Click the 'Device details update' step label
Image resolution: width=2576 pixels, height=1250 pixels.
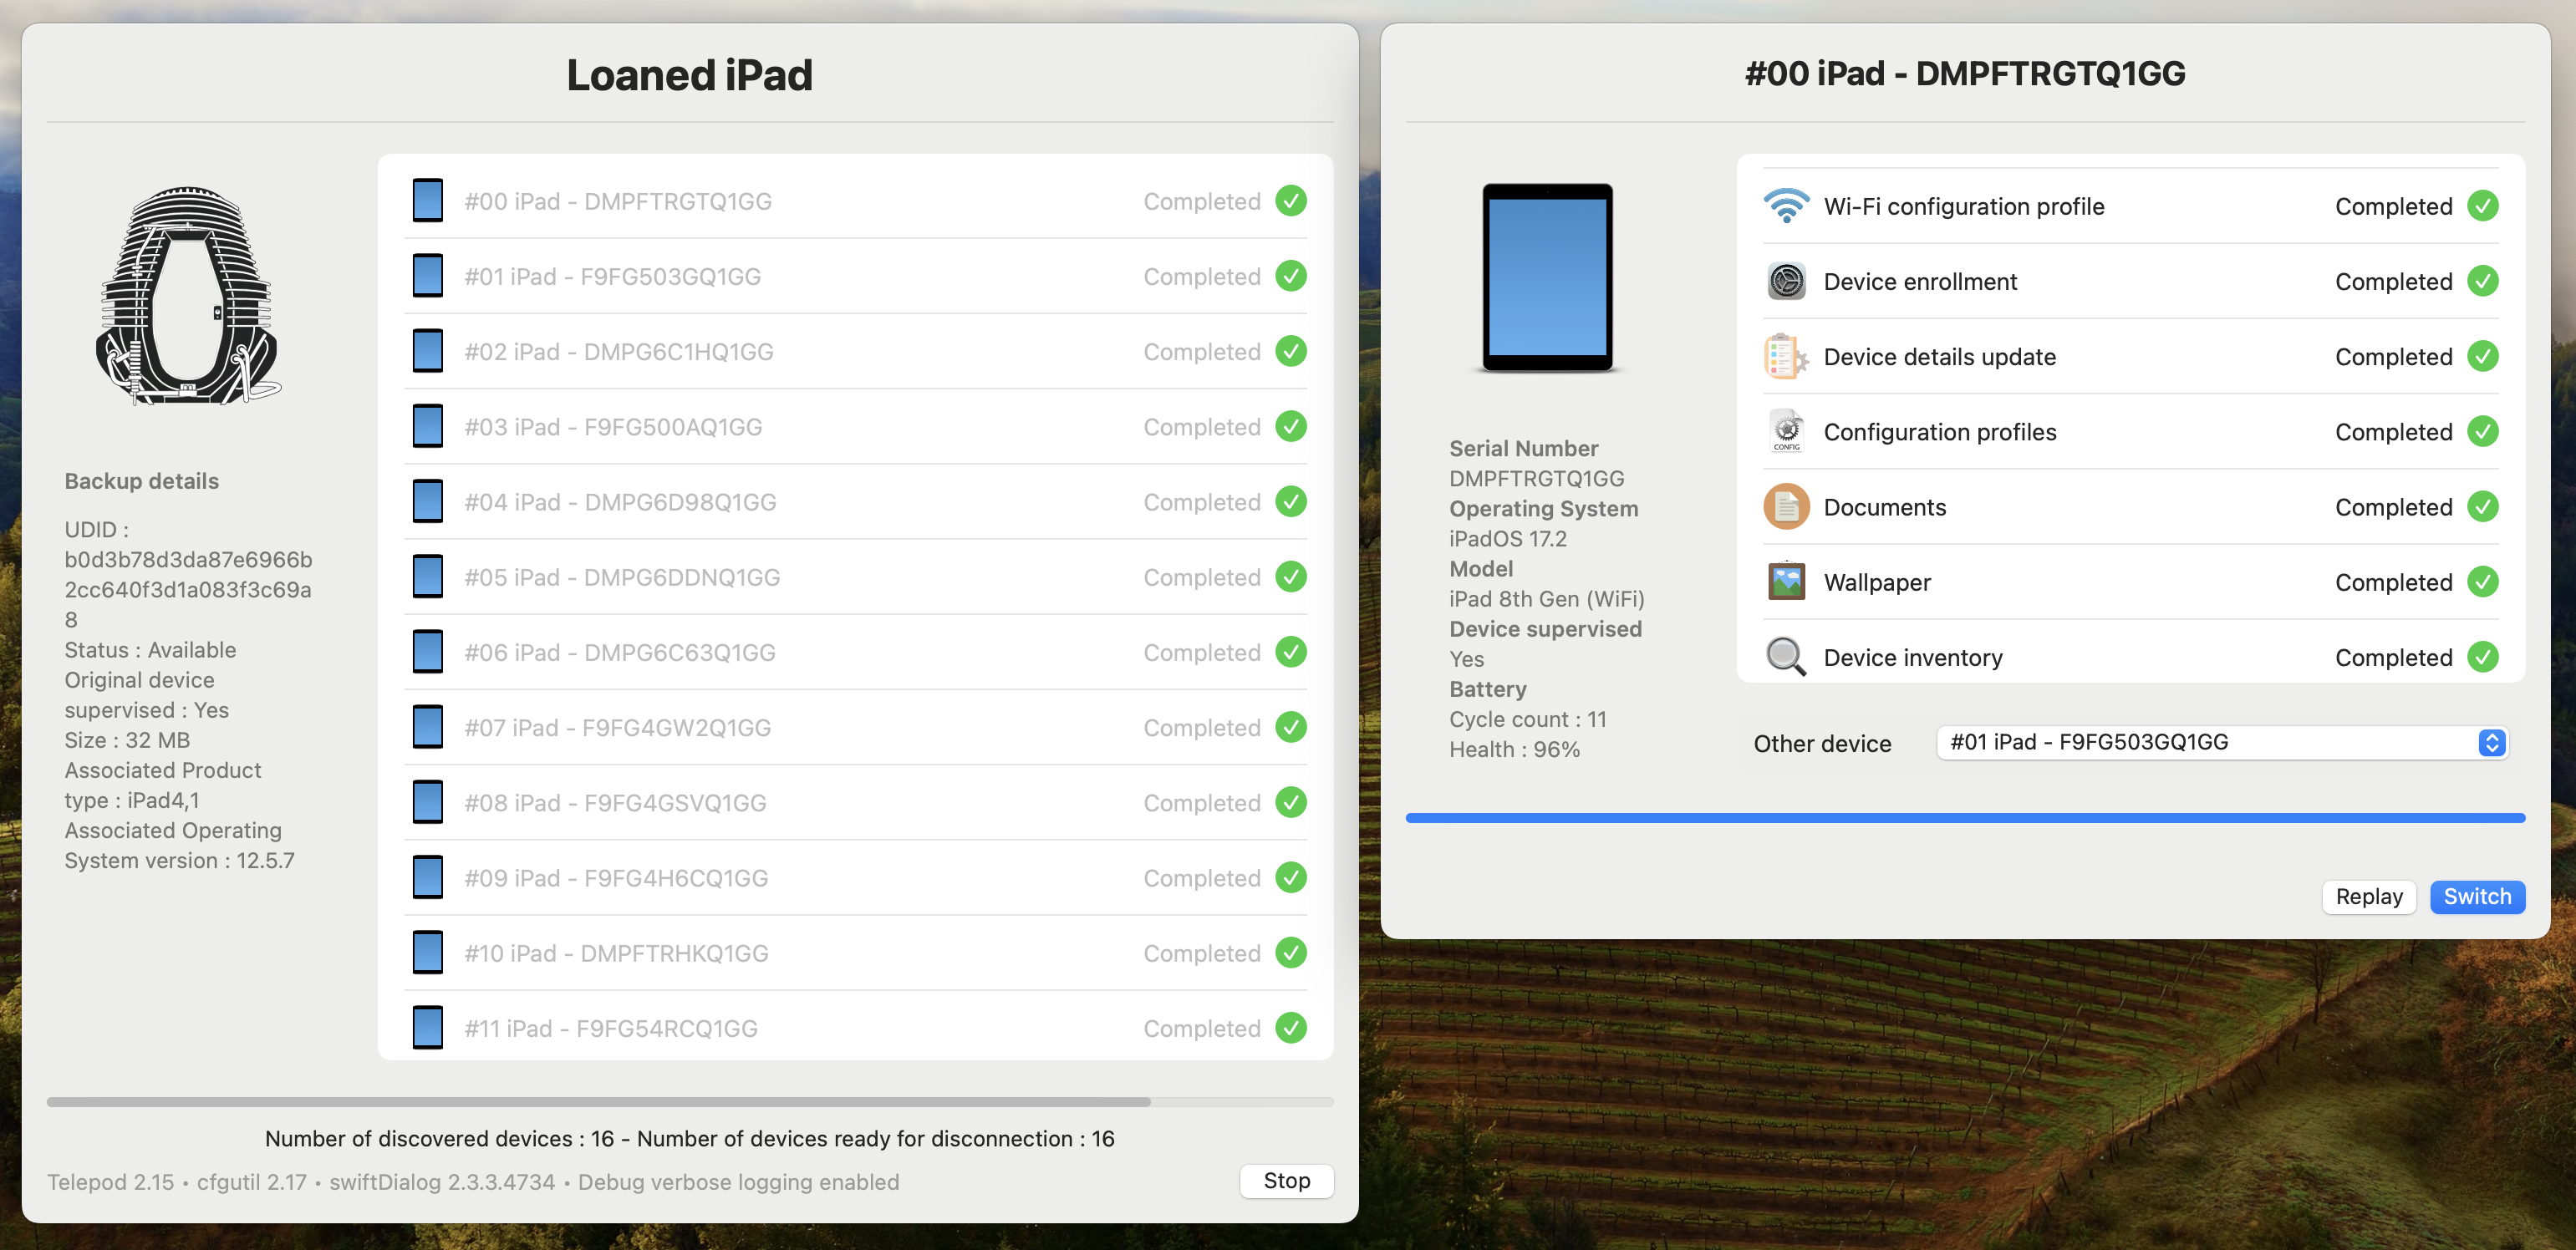[x=1940, y=357]
